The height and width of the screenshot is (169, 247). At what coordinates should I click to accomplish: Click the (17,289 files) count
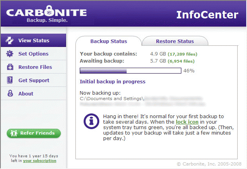coord(183,54)
